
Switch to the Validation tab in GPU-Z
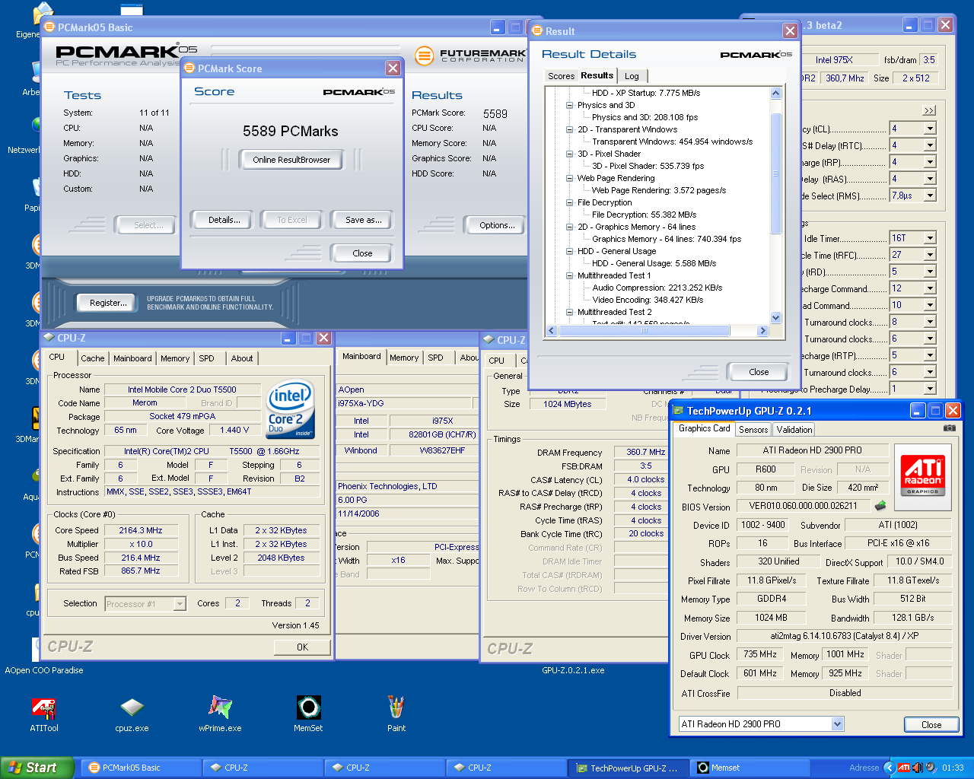[794, 430]
